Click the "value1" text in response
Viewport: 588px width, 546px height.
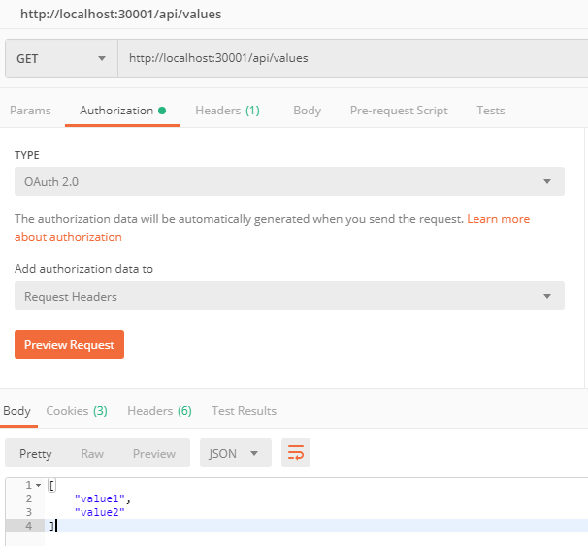coord(100,498)
